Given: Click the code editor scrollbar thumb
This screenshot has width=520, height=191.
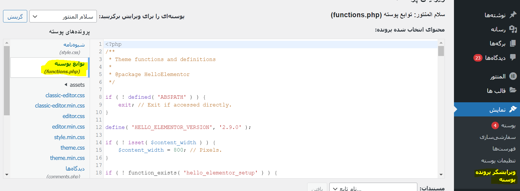Looking at the screenshot, I should pyautogui.click(x=441, y=51).
